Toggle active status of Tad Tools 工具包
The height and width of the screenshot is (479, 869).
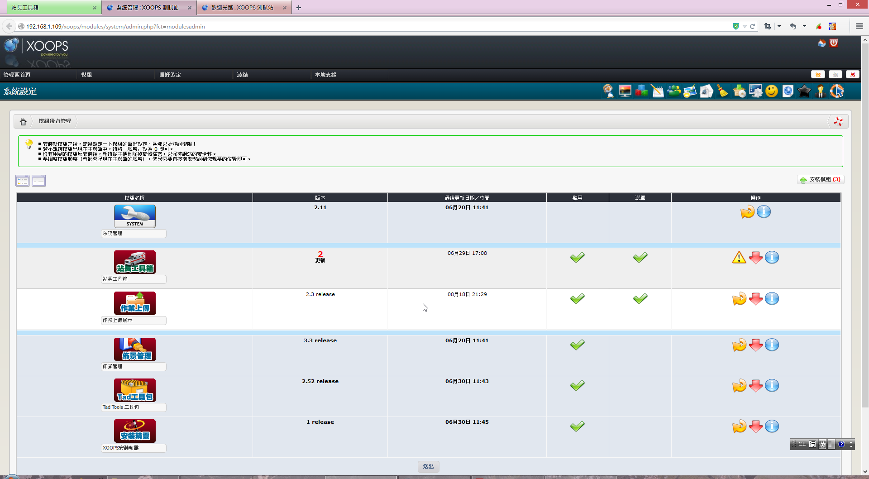pos(578,386)
